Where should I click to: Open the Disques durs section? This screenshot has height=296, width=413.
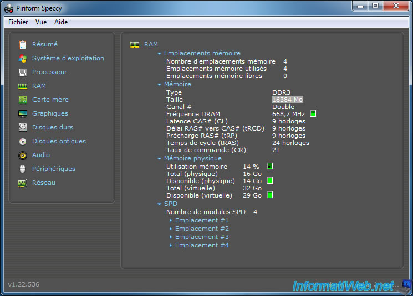[53, 127]
